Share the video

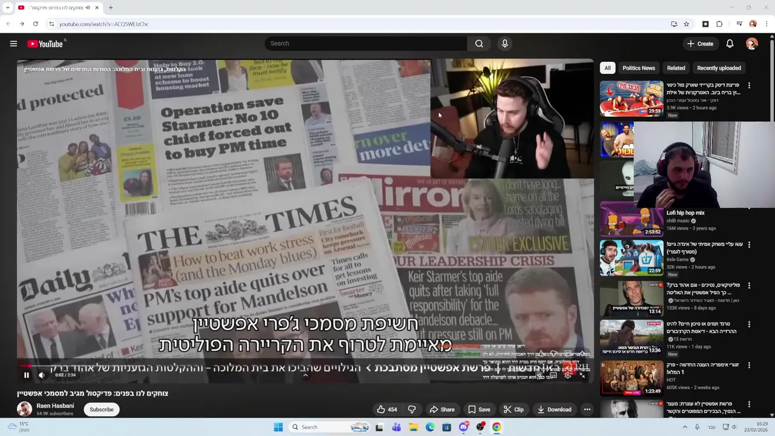(442, 409)
